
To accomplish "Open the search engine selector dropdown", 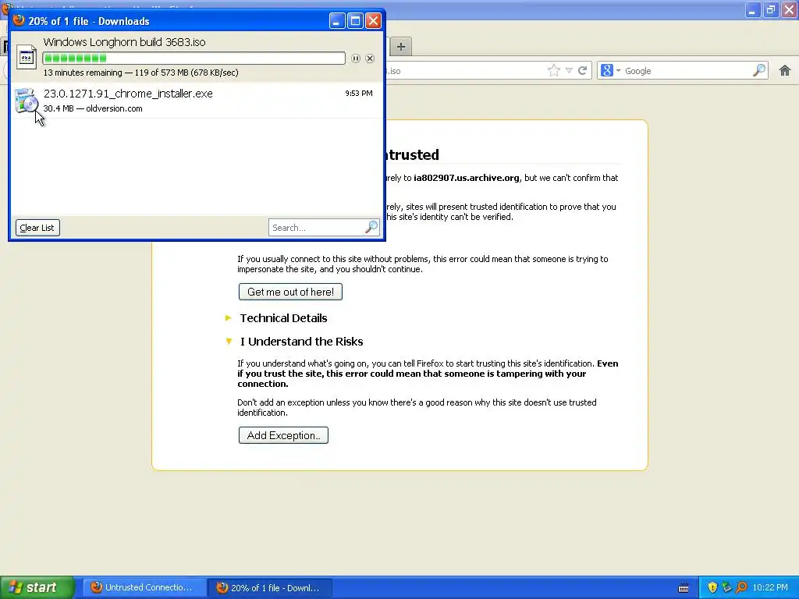I will click(x=610, y=71).
